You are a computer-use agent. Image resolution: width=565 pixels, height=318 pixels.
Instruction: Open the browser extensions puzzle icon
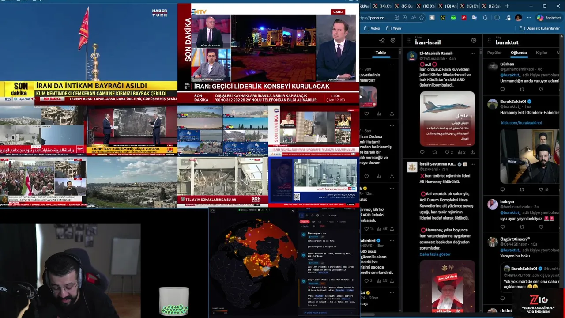tap(486, 18)
